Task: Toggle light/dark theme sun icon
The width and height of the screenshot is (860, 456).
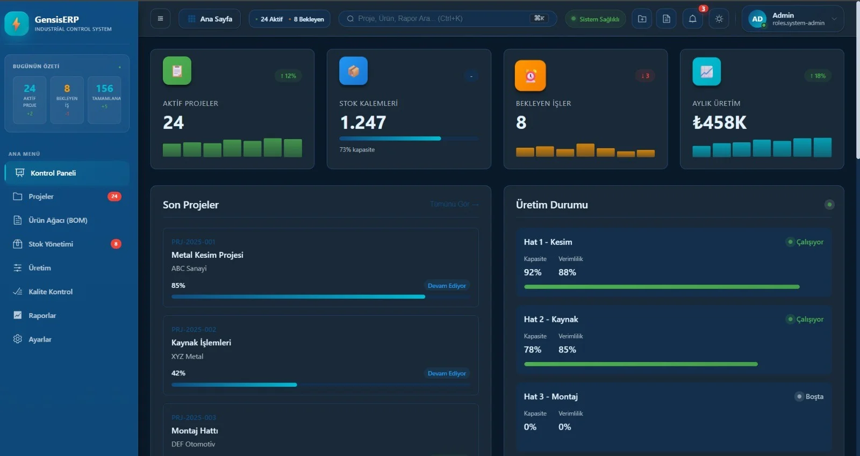Action: 719,19
